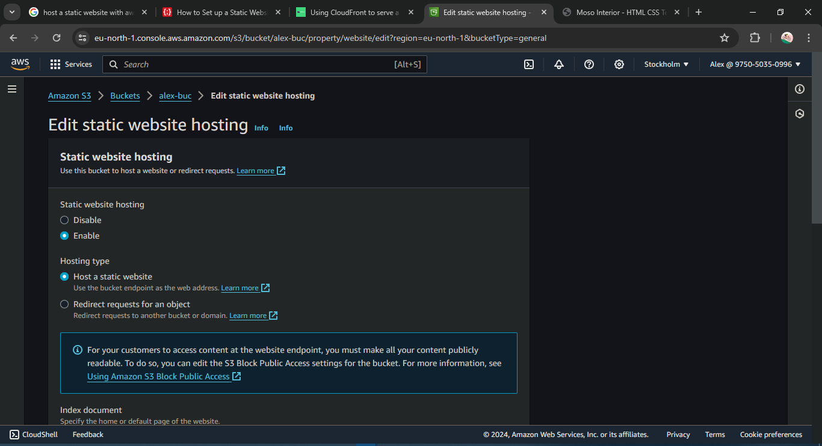This screenshot has height=446, width=822.
Task: Open the hexagon icon on right sidebar
Action: (x=800, y=114)
